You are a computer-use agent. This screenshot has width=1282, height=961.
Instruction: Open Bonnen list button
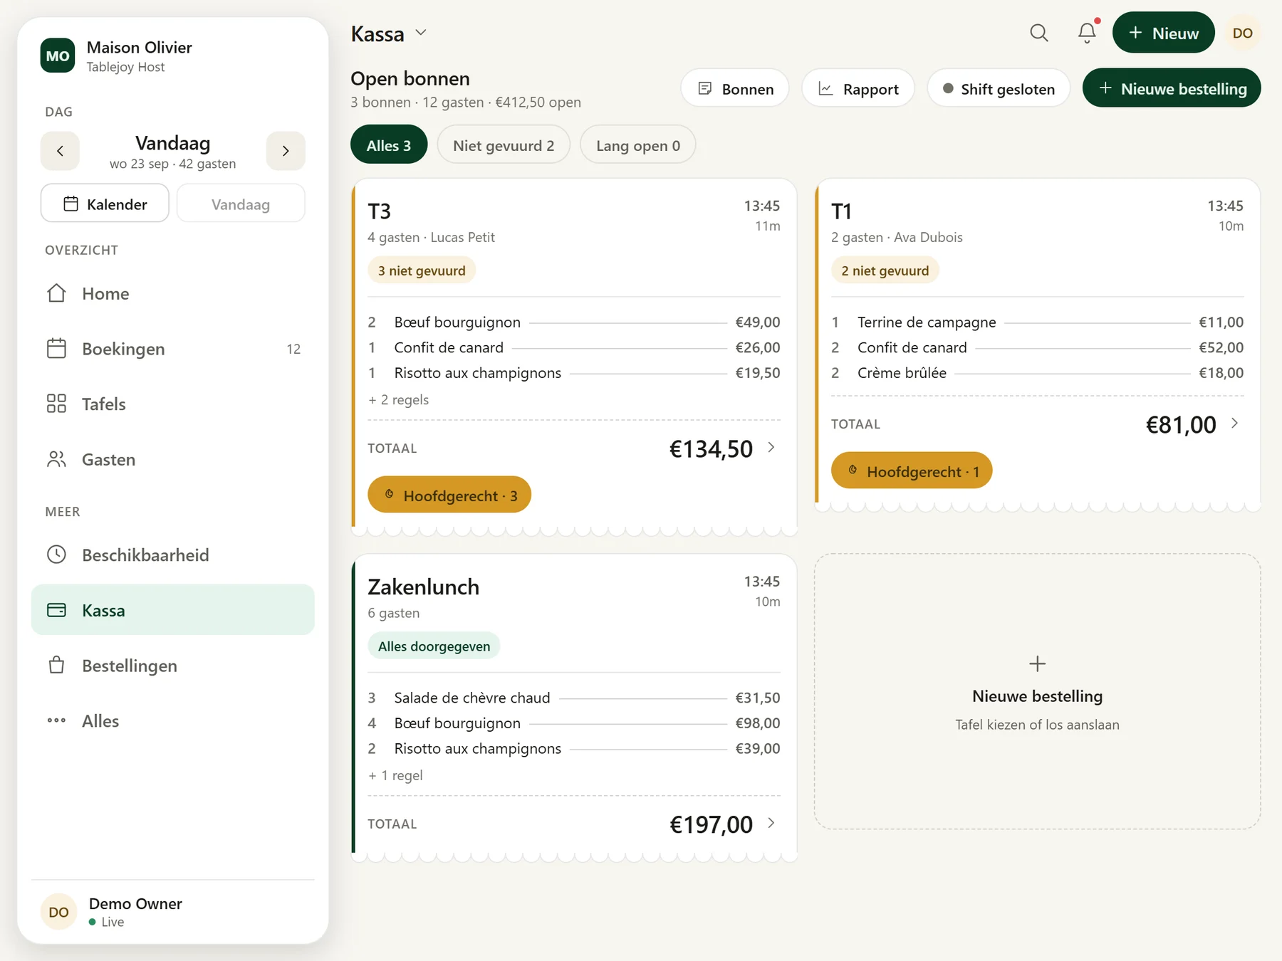pos(735,88)
